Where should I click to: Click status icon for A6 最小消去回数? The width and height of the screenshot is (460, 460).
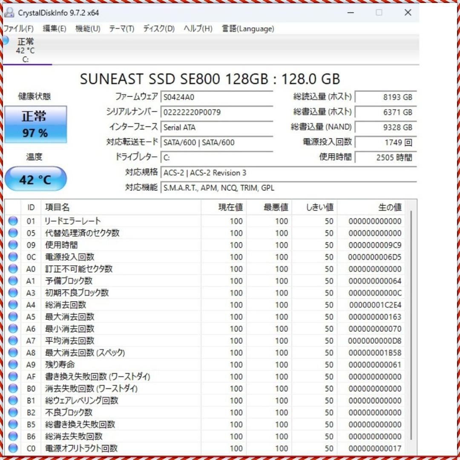[13, 328]
